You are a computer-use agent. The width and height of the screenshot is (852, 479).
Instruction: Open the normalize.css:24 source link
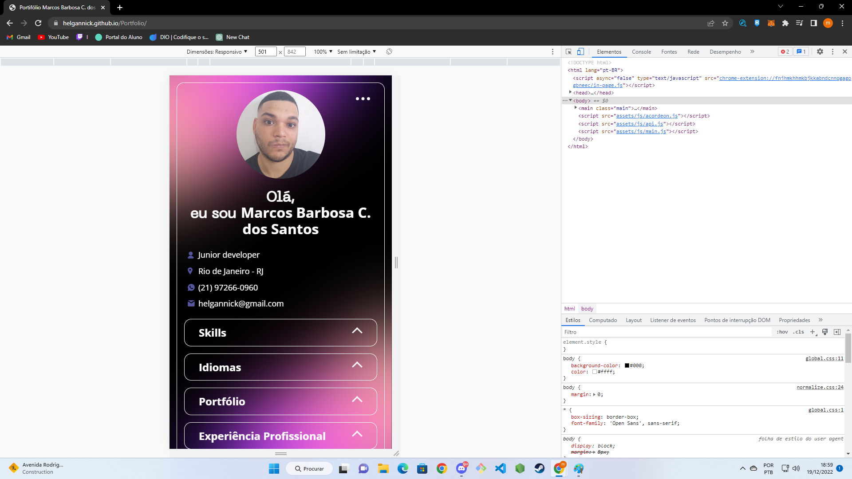820,388
